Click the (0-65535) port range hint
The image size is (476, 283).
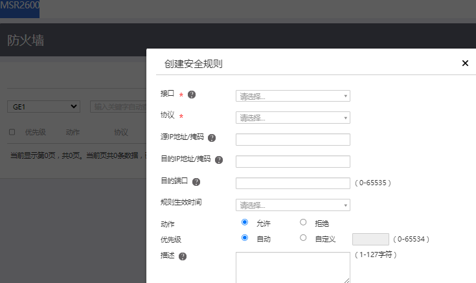pyautogui.click(x=373, y=183)
